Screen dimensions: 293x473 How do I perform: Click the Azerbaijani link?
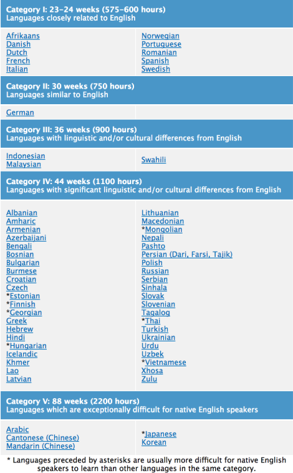(26, 238)
